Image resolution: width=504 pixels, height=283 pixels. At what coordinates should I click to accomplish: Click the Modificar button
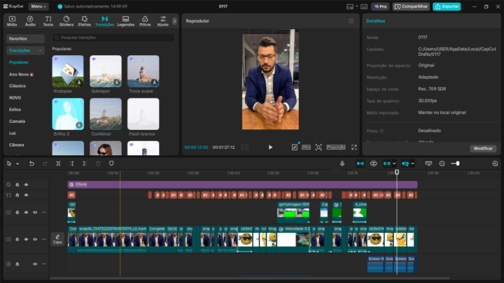(x=483, y=148)
